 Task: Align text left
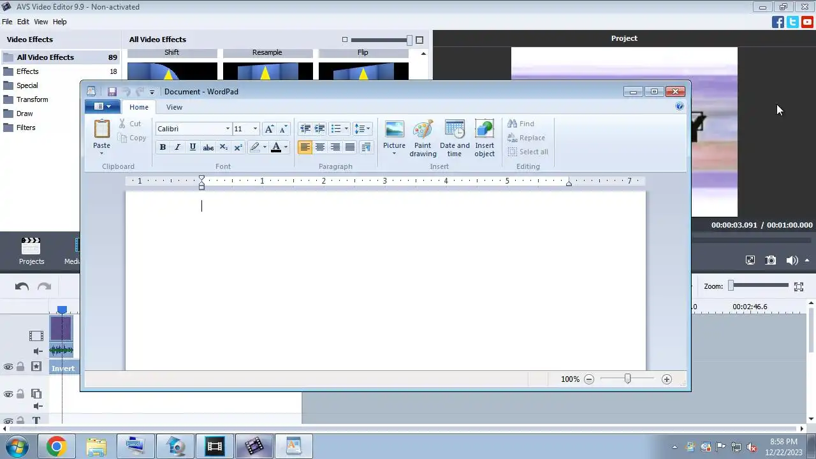[x=305, y=147]
